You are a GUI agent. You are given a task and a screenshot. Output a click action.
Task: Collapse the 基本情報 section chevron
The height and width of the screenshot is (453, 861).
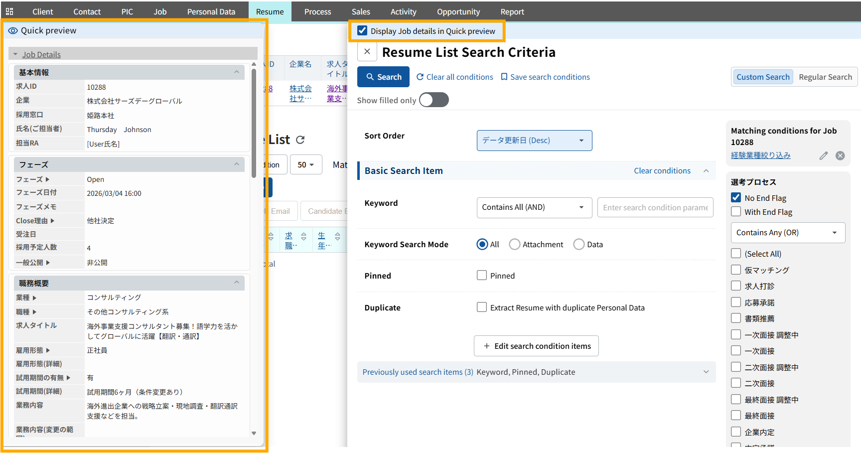(x=237, y=72)
